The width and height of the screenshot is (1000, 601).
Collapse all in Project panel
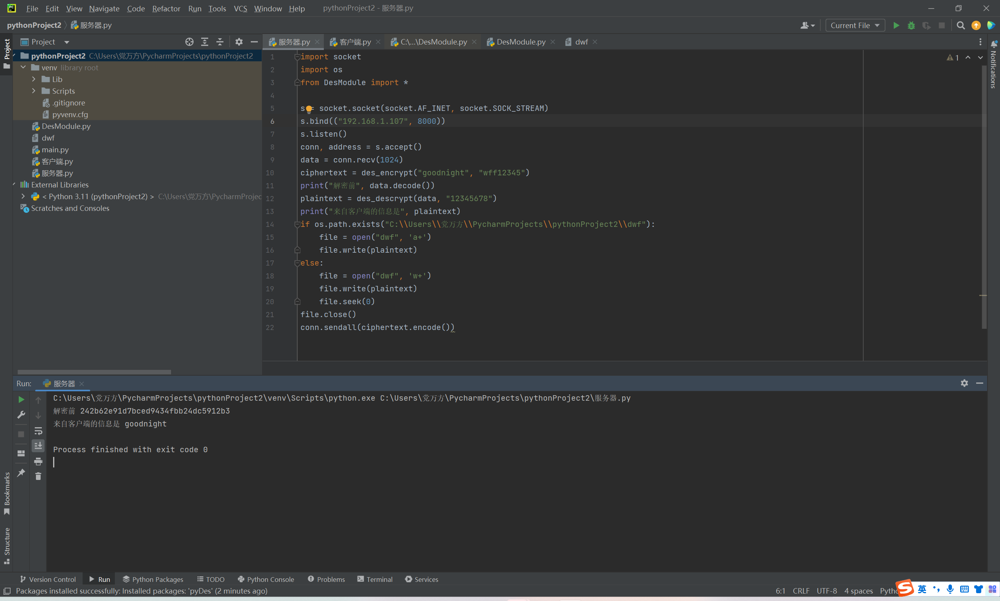click(x=220, y=42)
